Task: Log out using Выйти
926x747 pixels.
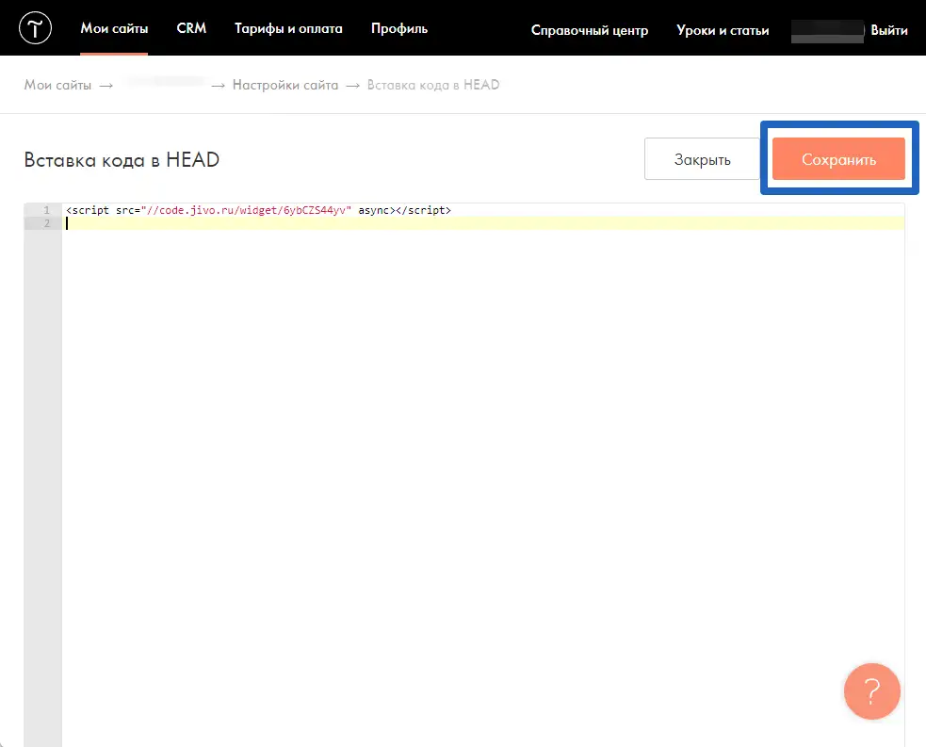Action: pyautogui.click(x=889, y=30)
